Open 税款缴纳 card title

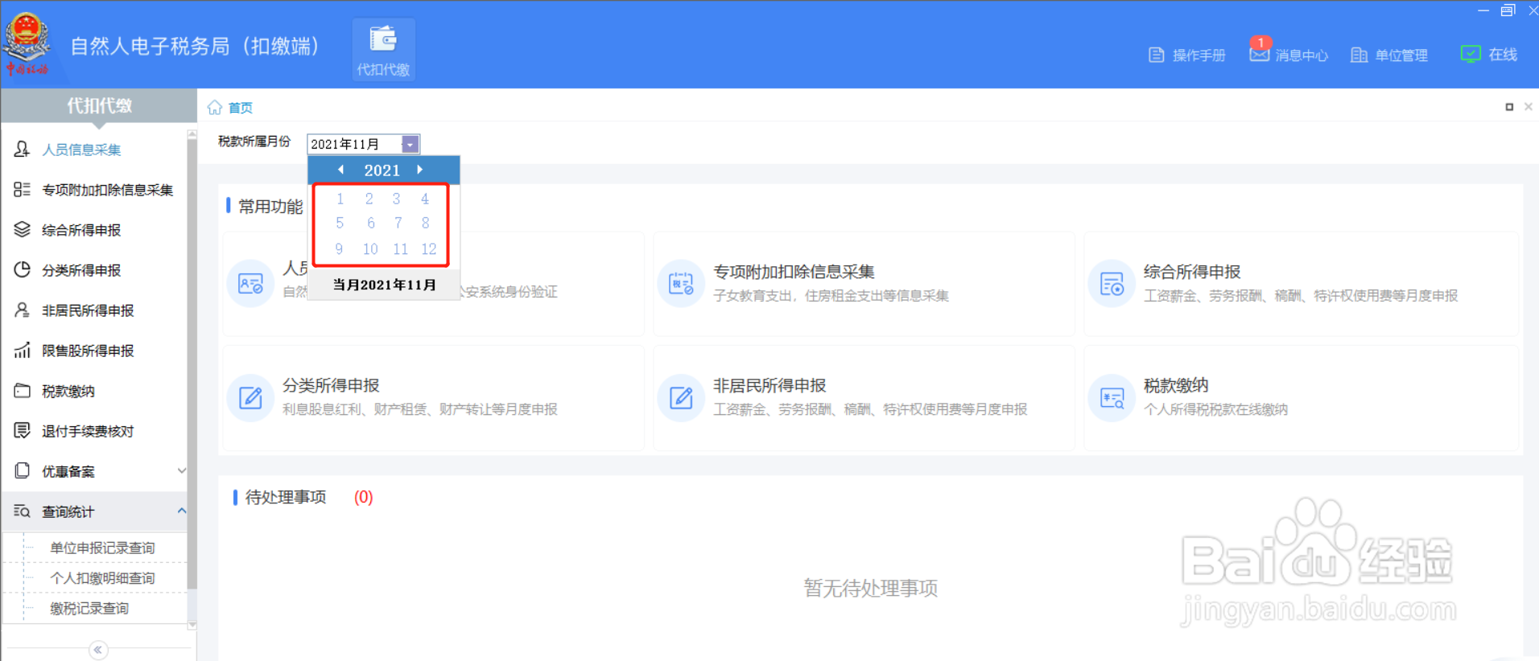tap(1176, 385)
